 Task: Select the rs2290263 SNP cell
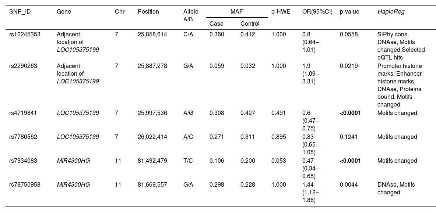(23, 66)
